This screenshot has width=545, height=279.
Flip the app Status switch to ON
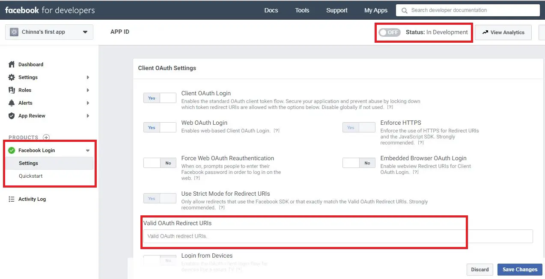389,32
